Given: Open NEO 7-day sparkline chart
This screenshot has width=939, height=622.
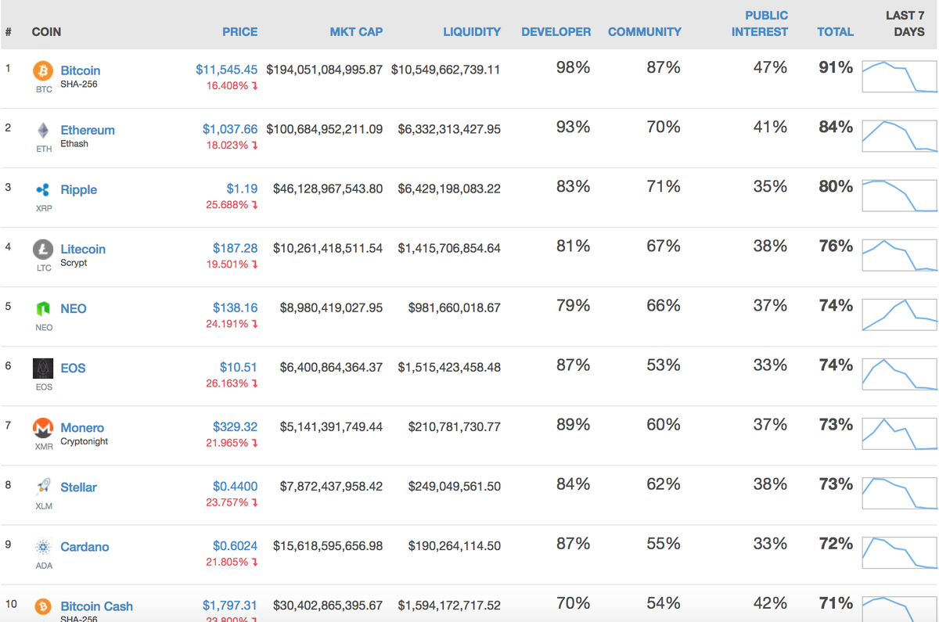Looking at the screenshot, I should 899,314.
